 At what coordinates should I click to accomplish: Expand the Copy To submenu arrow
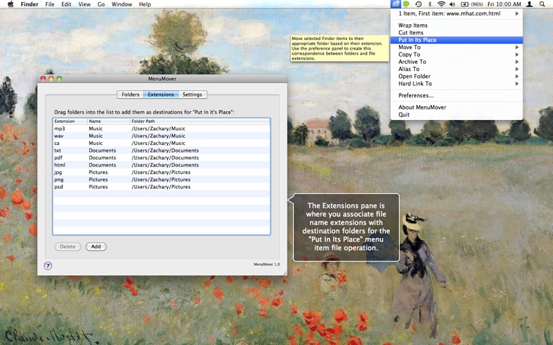pos(517,55)
